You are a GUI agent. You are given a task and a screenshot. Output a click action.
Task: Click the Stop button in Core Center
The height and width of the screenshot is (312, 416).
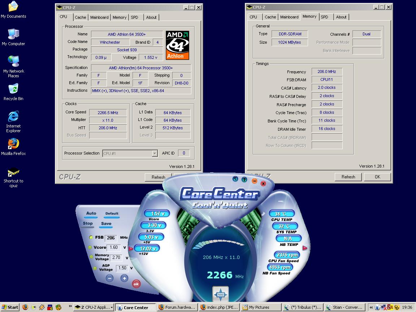tap(87, 224)
